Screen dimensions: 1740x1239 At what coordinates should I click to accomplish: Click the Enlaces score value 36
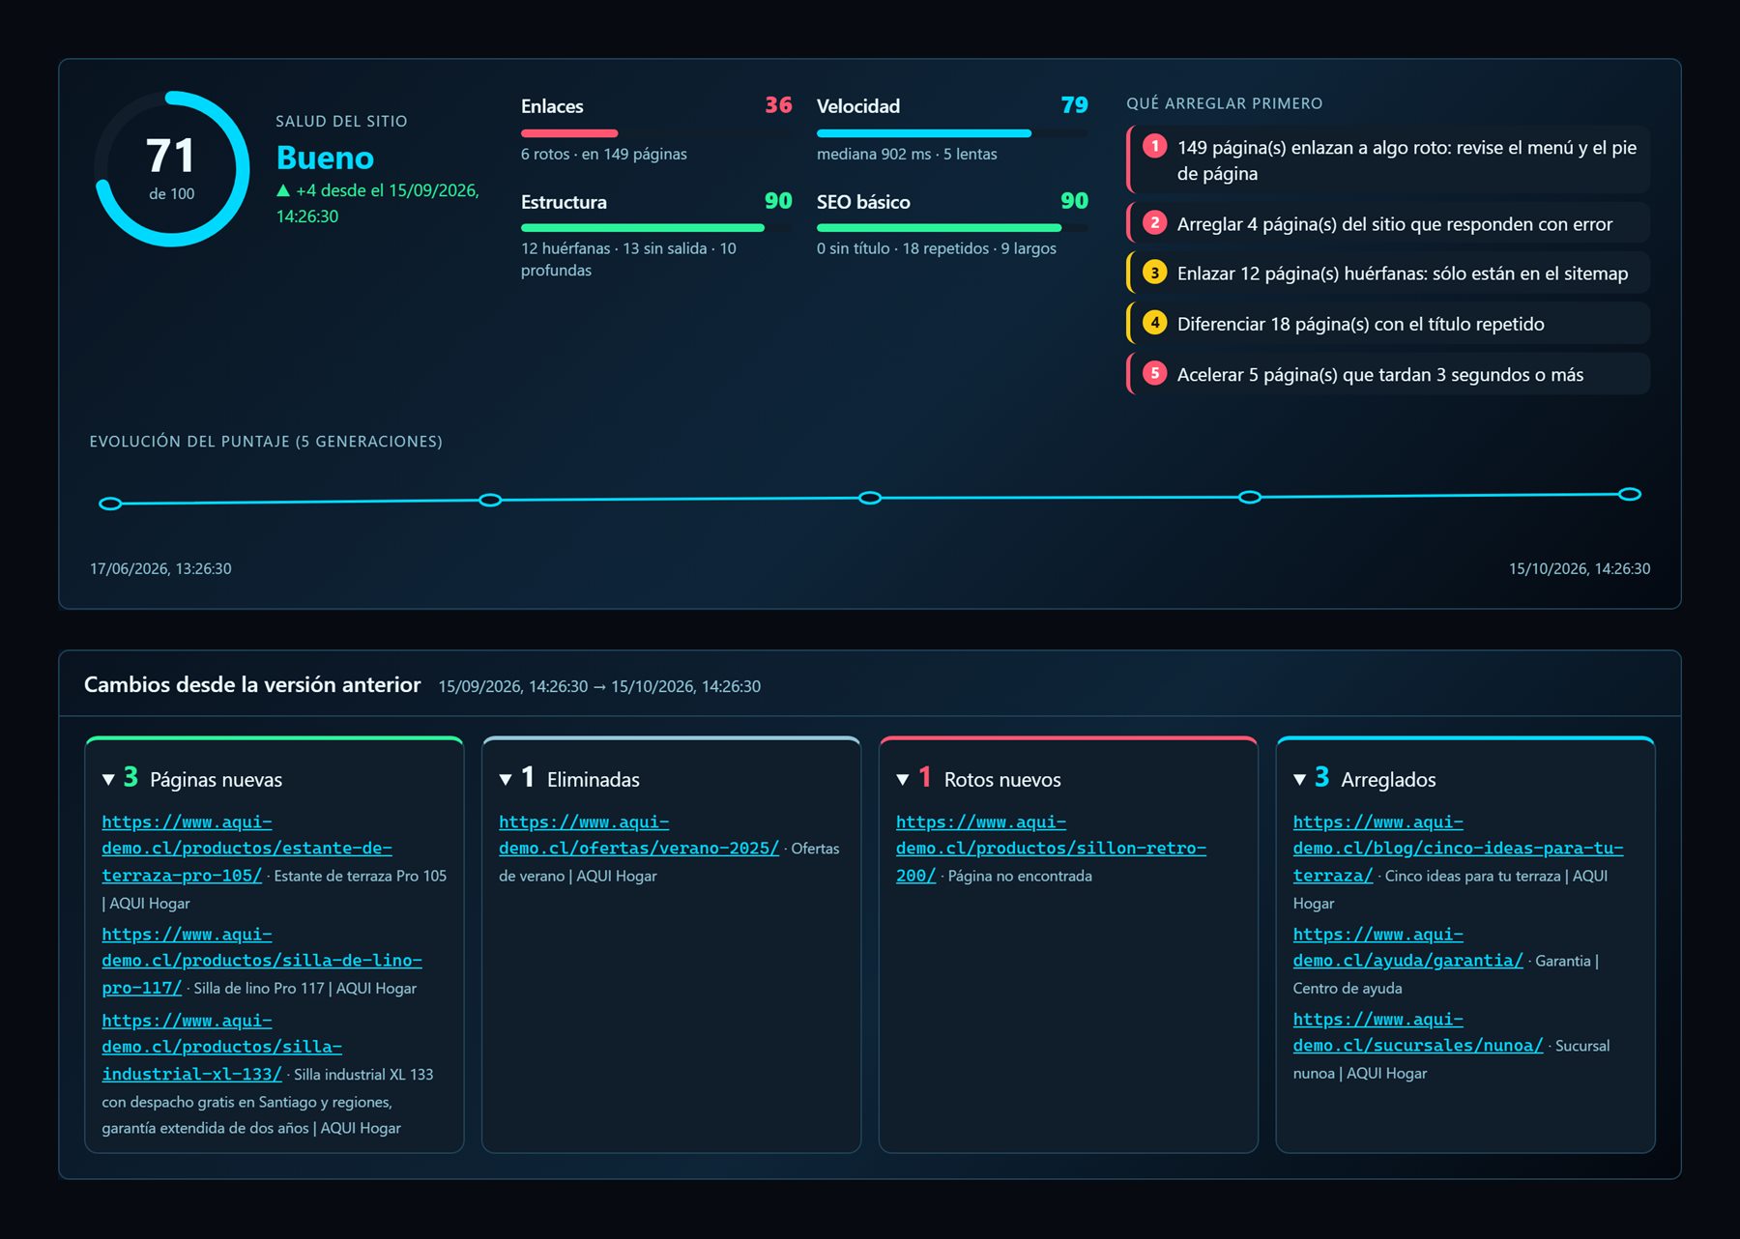tap(778, 105)
